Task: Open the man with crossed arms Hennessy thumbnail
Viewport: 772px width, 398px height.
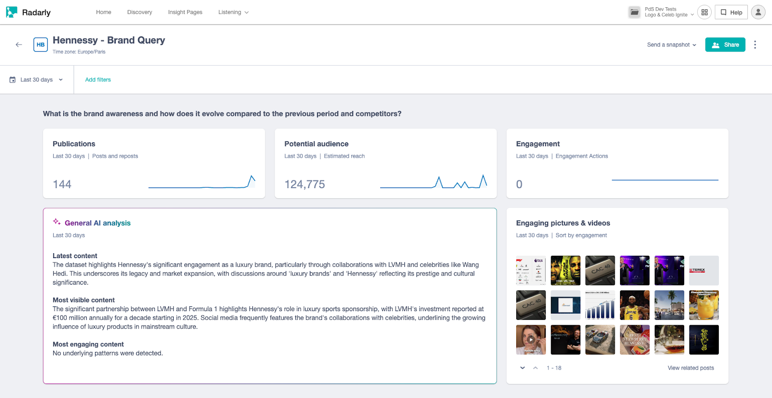Action: click(565, 340)
